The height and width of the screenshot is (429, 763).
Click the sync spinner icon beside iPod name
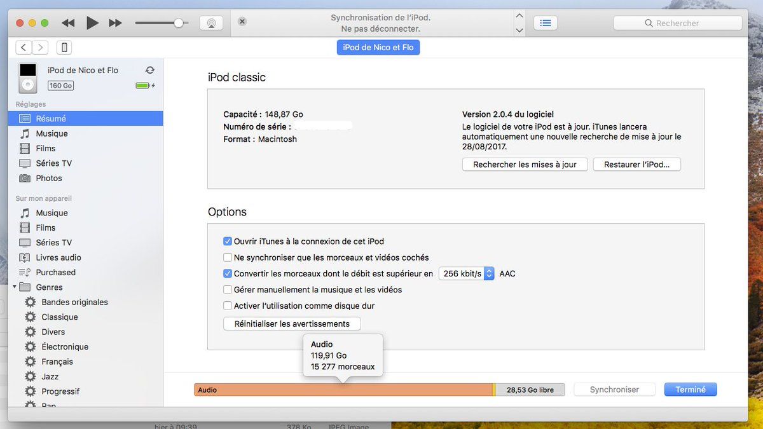(x=150, y=70)
